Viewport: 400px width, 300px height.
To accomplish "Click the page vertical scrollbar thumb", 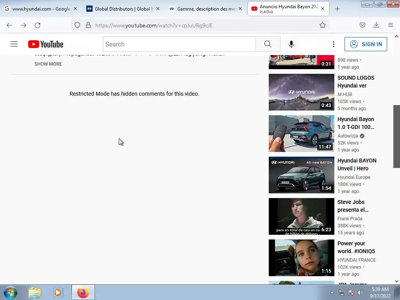I will pyautogui.click(x=396, y=136).
